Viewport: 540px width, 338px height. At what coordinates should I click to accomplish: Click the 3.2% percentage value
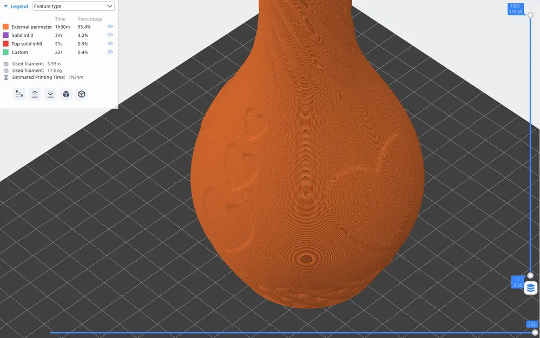pyautogui.click(x=83, y=35)
